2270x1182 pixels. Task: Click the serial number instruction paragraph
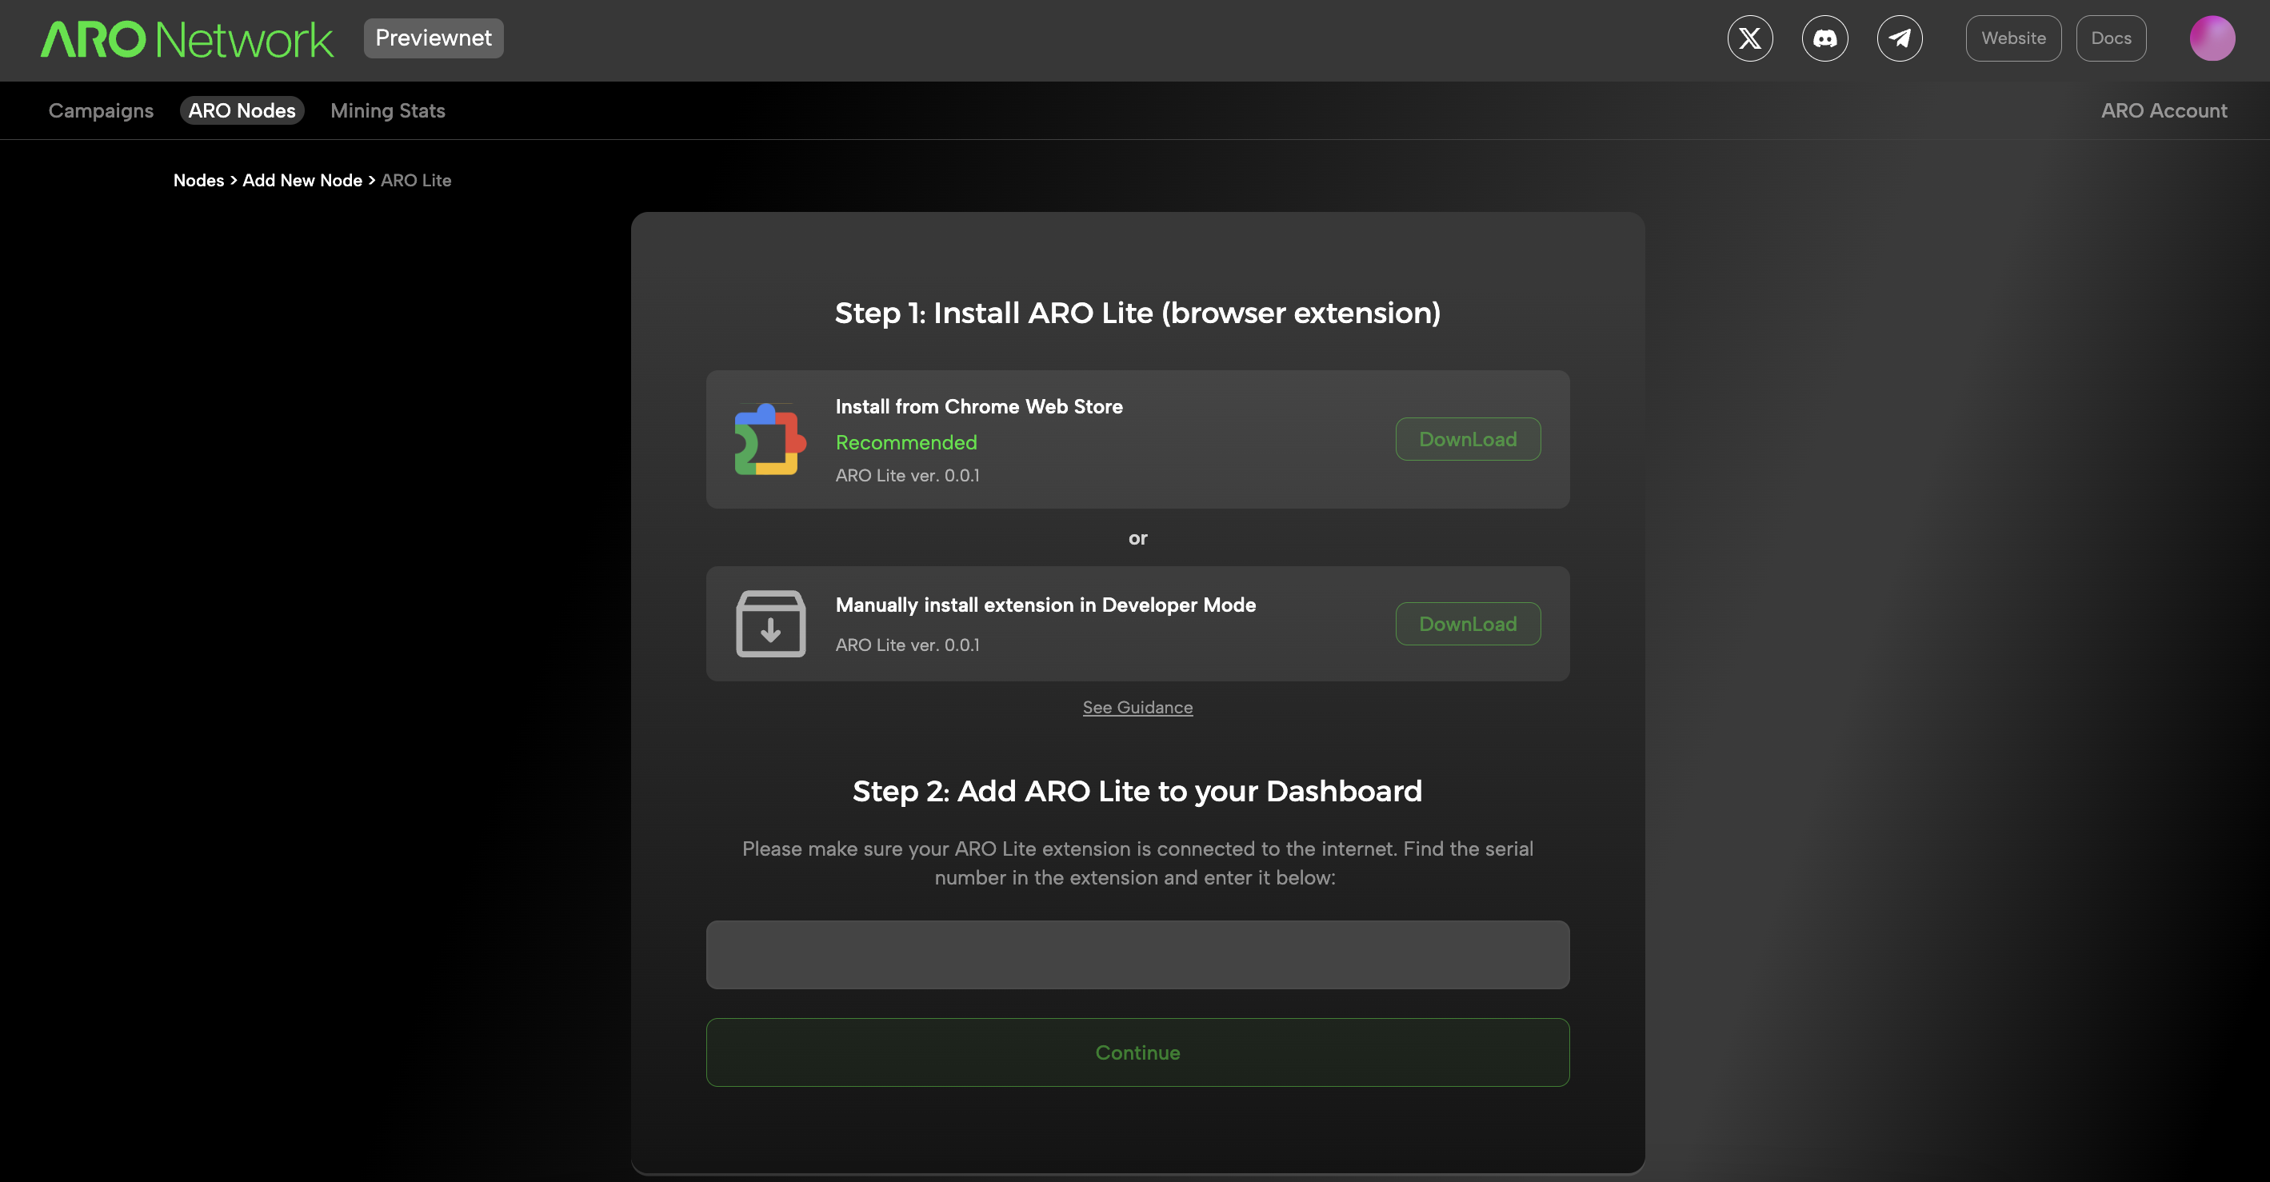(x=1137, y=863)
